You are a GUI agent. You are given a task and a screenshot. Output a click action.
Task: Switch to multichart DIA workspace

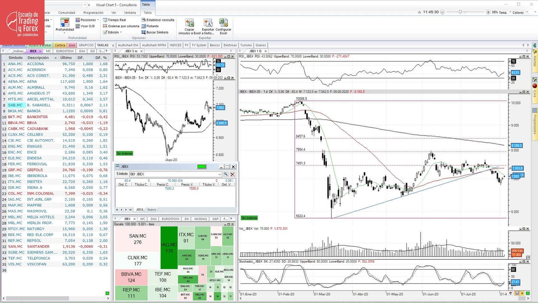128,45
